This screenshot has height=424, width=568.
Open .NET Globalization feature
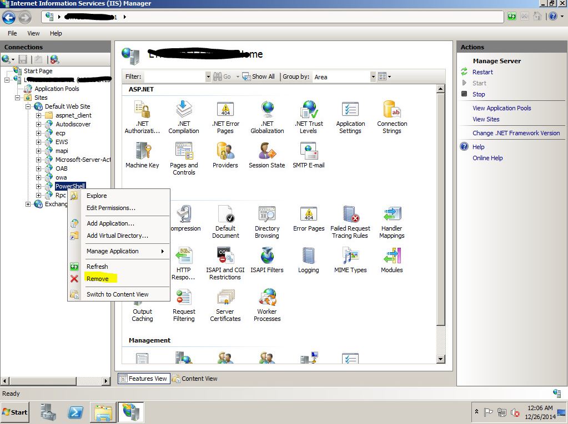click(267, 118)
